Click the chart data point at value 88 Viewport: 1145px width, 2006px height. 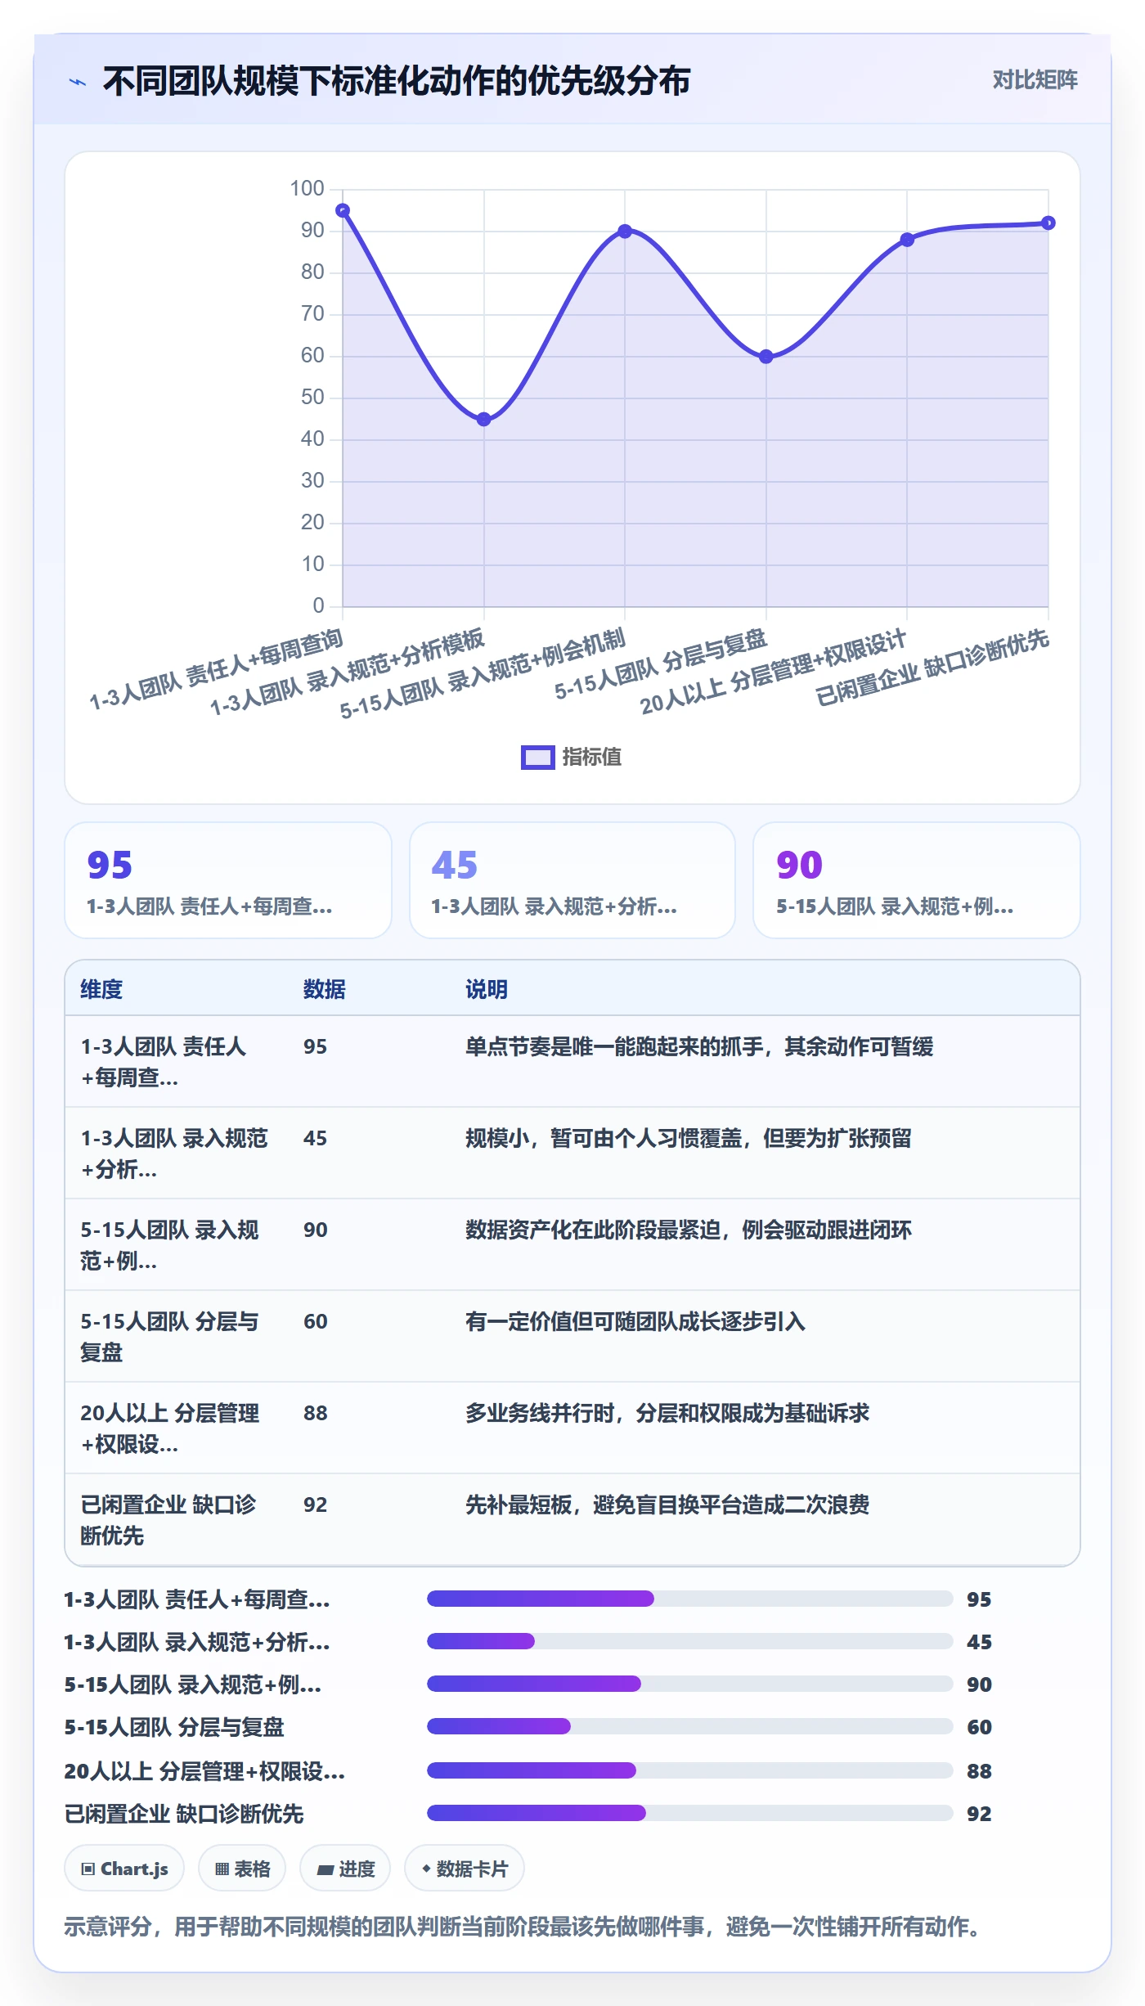pyautogui.click(x=907, y=240)
